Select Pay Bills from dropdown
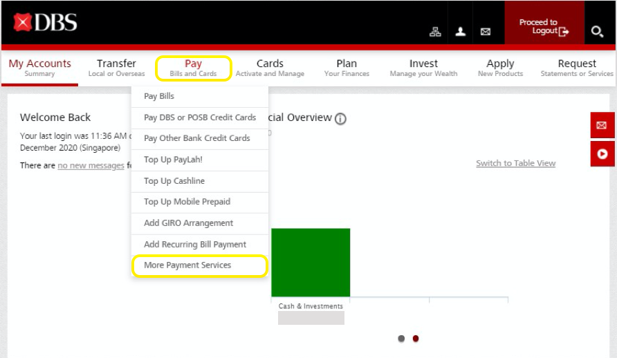 [x=200, y=96]
